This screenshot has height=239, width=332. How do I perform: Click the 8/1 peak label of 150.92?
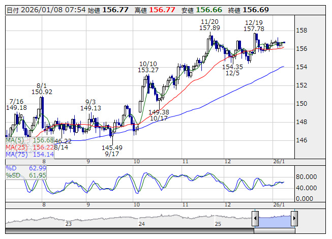[x=42, y=88]
